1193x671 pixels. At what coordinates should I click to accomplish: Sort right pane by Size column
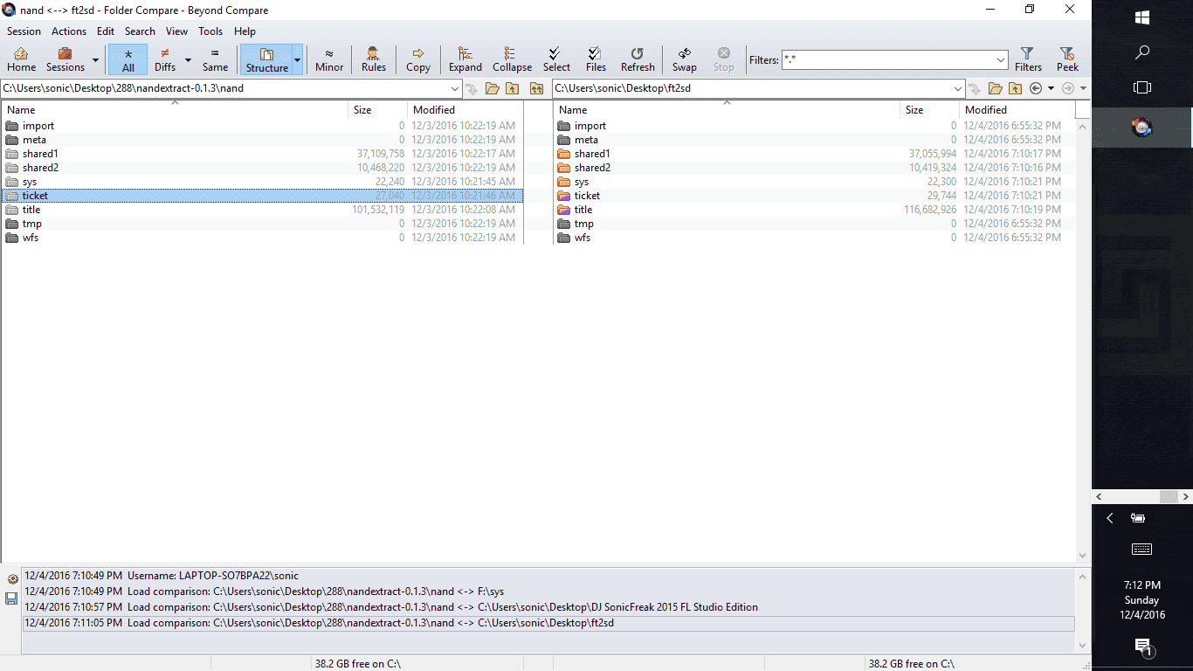coord(930,110)
